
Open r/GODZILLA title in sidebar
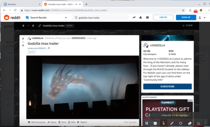tap(157, 45)
